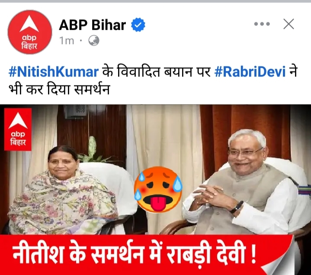Click the 1m post timestamp
Screen dimensions: 311x275
click(x=67, y=41)
